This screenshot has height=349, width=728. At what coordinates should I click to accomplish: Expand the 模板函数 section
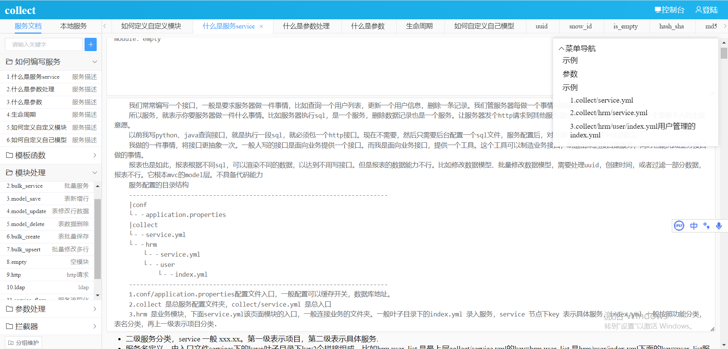click(51, 155)
